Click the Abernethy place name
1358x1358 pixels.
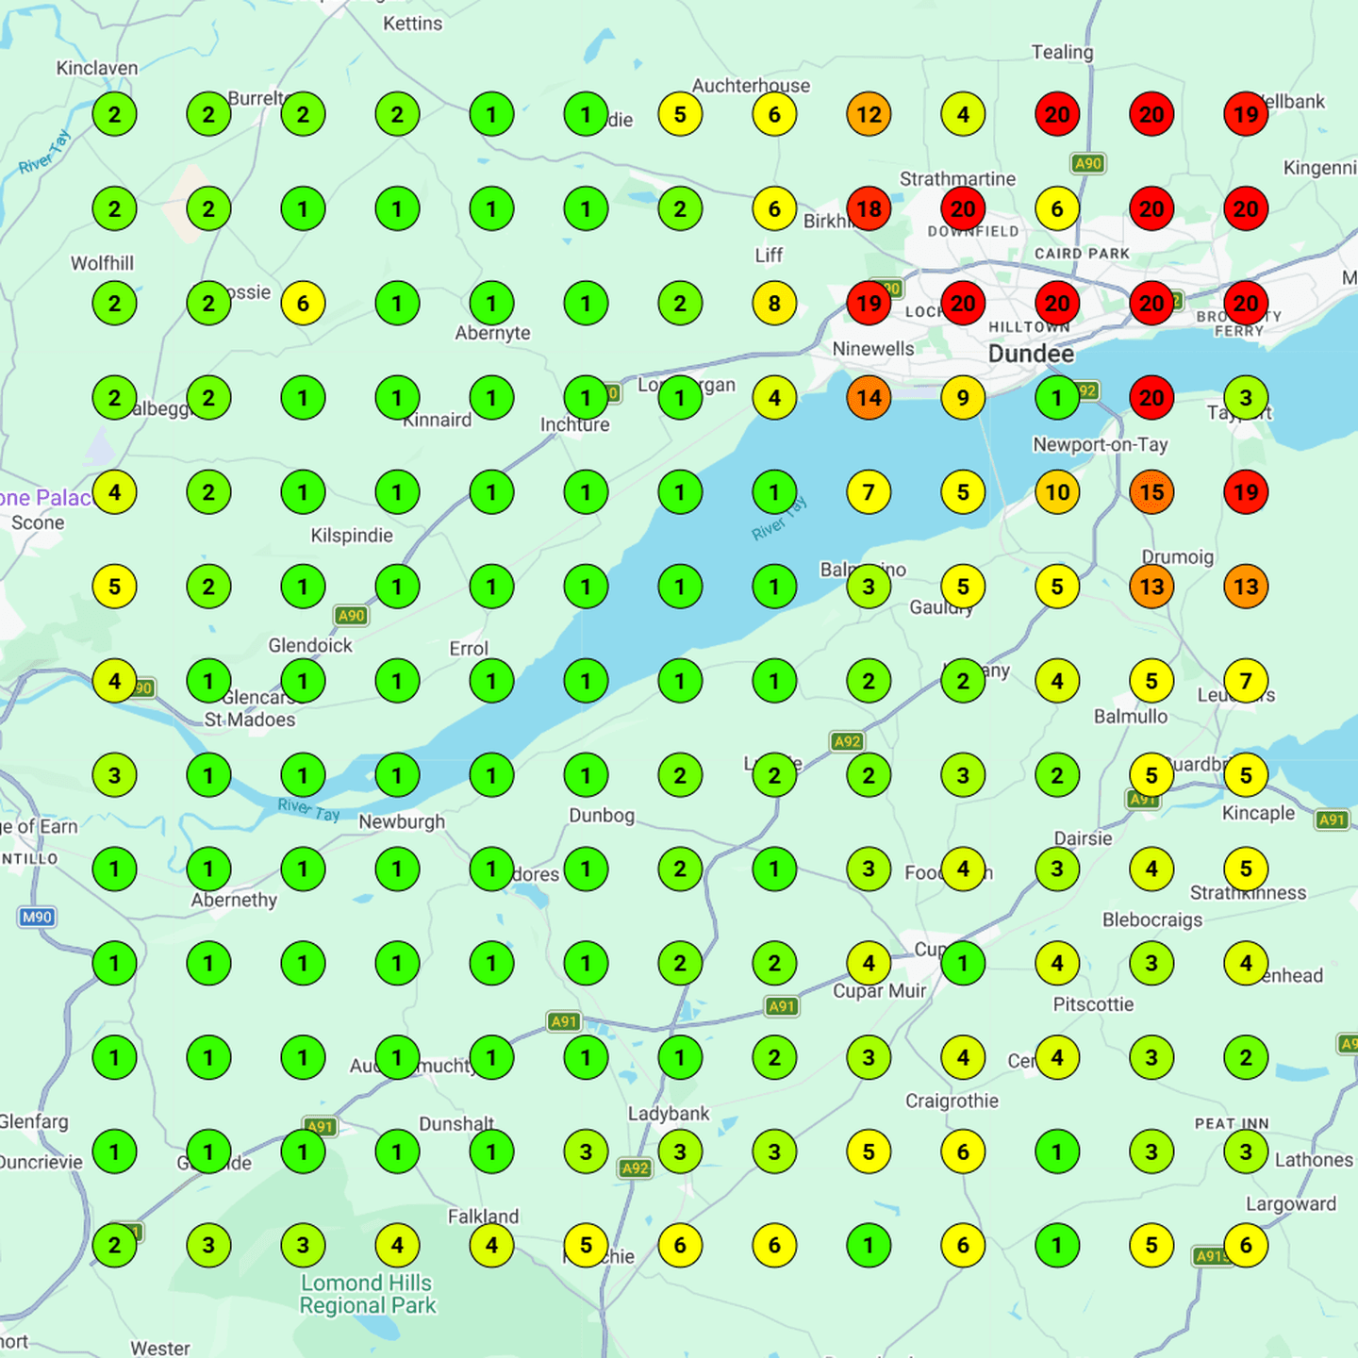point(234,900)
